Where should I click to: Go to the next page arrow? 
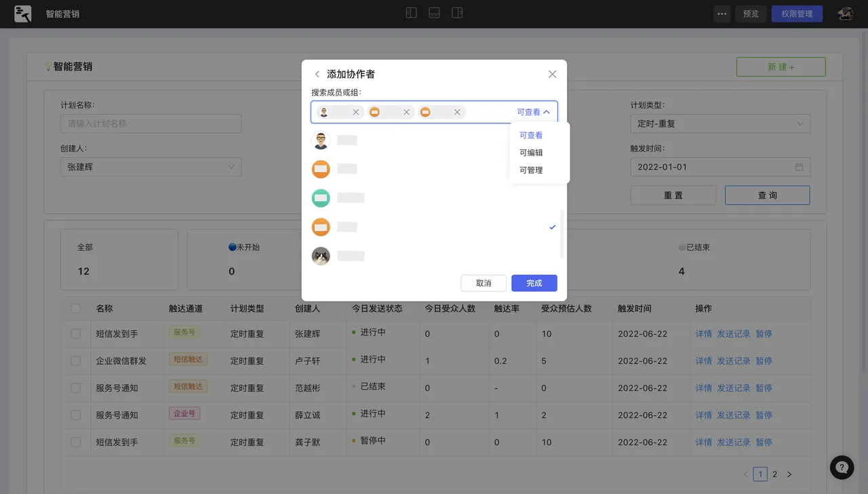[x=789, y=474]
